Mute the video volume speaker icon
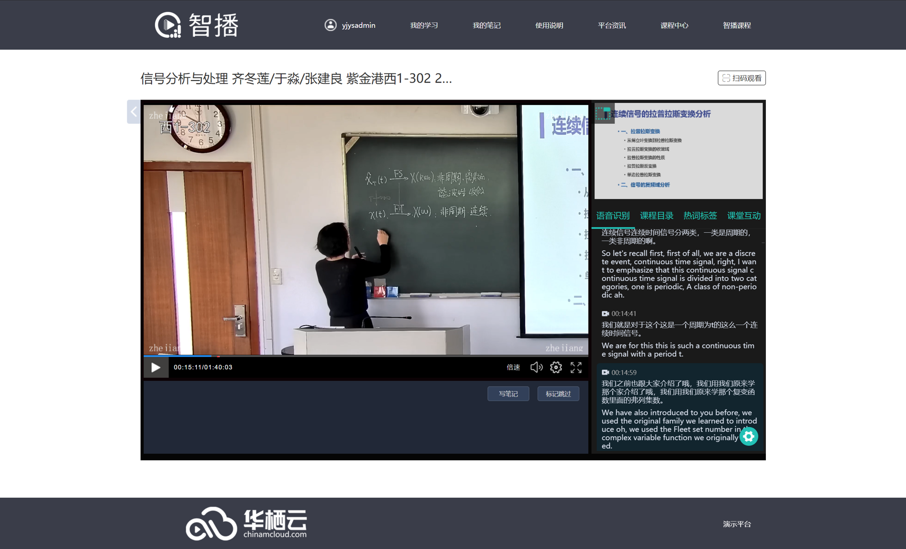Viewport: 906px width, 549px height. pyautogui.click(x=536, y=367)
